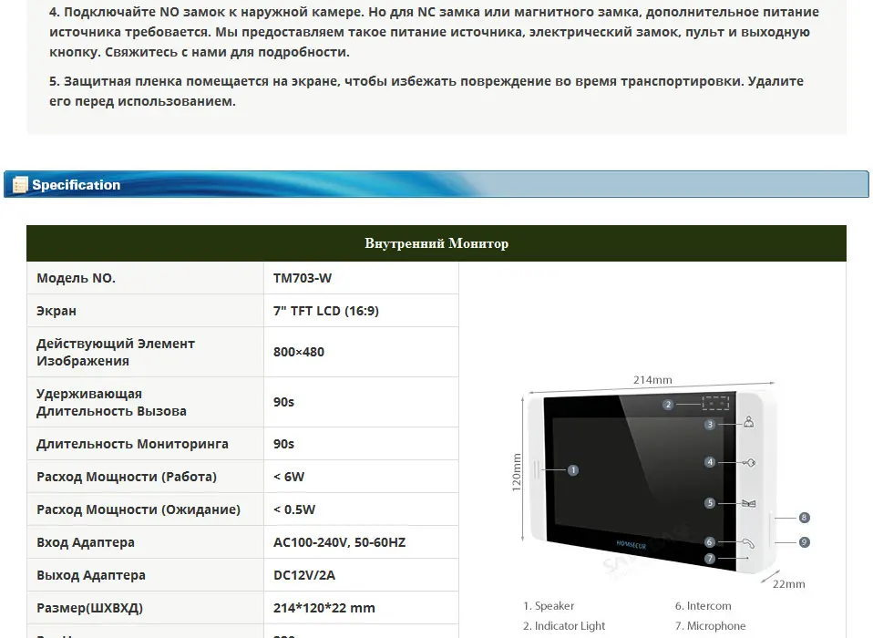Select the '214*120*22 mm' size value
Image resolution: width=873 pixels, height=638 pixels.
coord(324,608)
